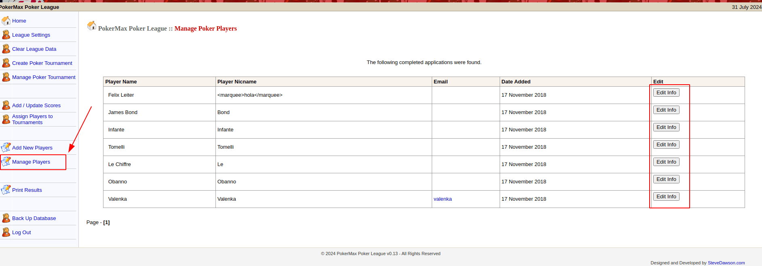Click the Back Up Database icon
Viewport: 762px width, 266px height.
coord(6,218)
